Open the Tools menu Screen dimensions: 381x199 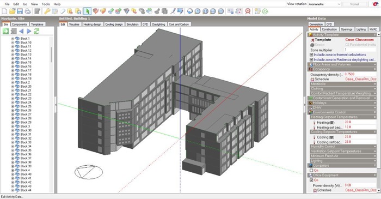45,4
